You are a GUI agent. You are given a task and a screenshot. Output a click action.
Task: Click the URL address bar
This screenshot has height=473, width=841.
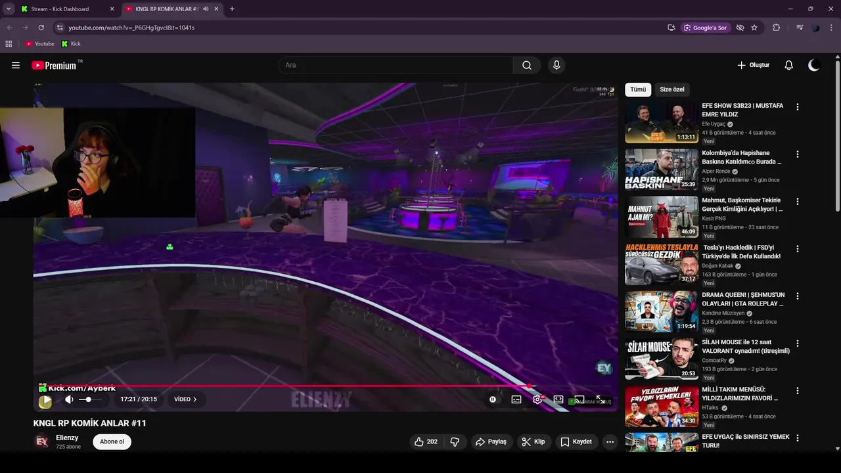[361, 28]
